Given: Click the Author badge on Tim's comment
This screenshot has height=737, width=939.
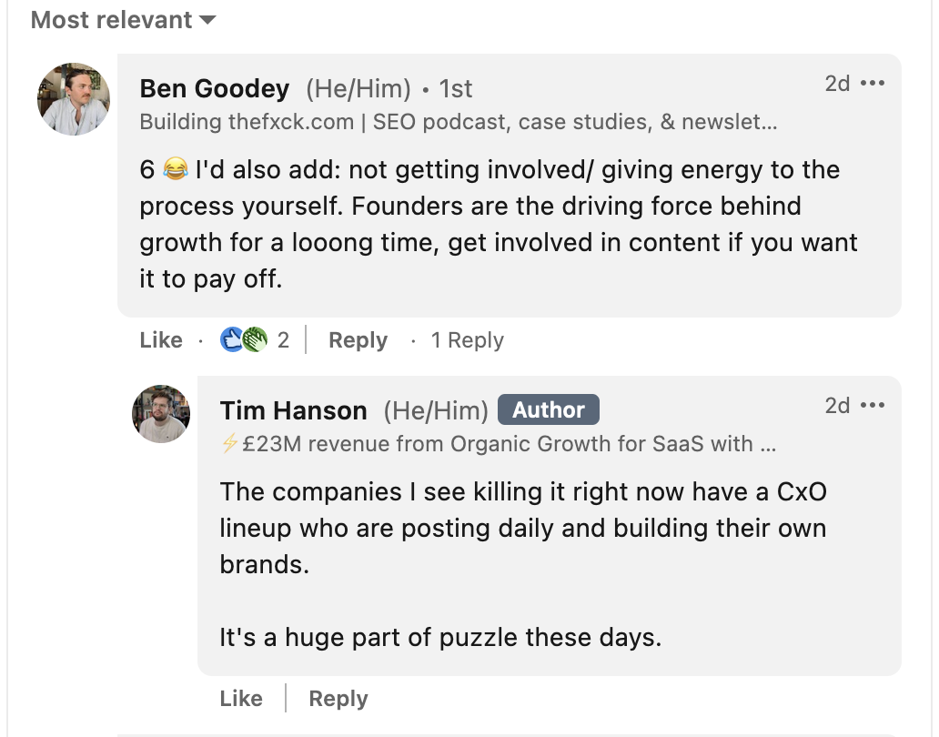Looking at the screenshot, I should click(548, 409).
